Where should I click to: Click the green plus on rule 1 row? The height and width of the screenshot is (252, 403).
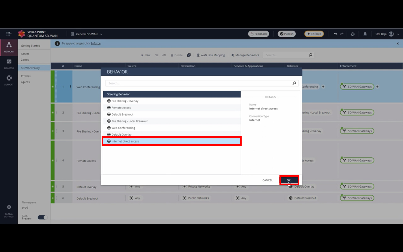point(53,87)
